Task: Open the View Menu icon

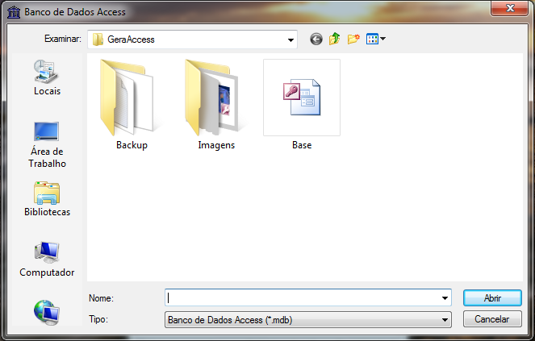Action: tap(376, 39)
